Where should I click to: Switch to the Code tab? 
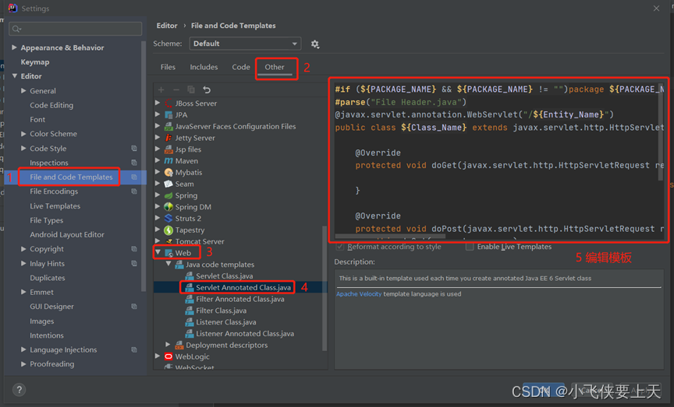(241, 67)
